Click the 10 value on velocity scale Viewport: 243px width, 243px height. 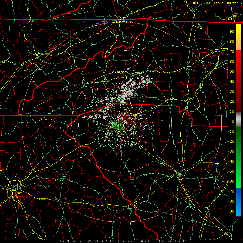click(232, 112)
